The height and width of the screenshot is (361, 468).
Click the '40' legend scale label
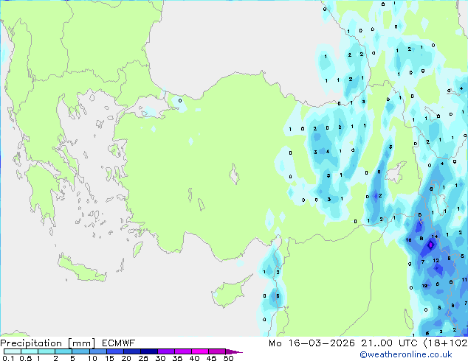194,358
